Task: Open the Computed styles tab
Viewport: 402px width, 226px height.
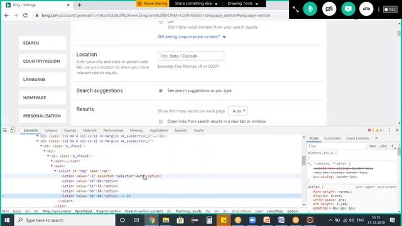Action: point(332,138)
